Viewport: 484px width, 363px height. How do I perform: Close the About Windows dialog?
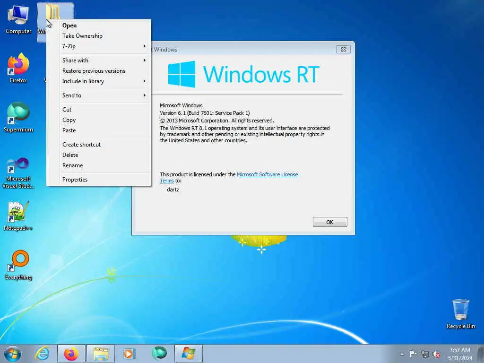343,49
